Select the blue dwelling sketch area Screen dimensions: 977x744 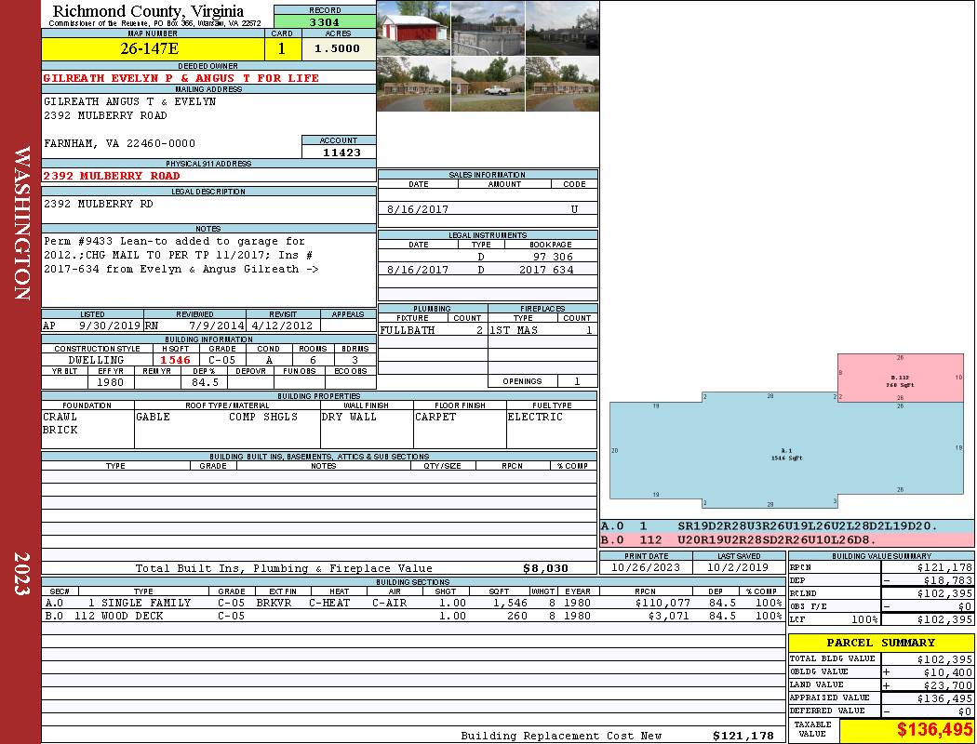click(x=786, y=454)
